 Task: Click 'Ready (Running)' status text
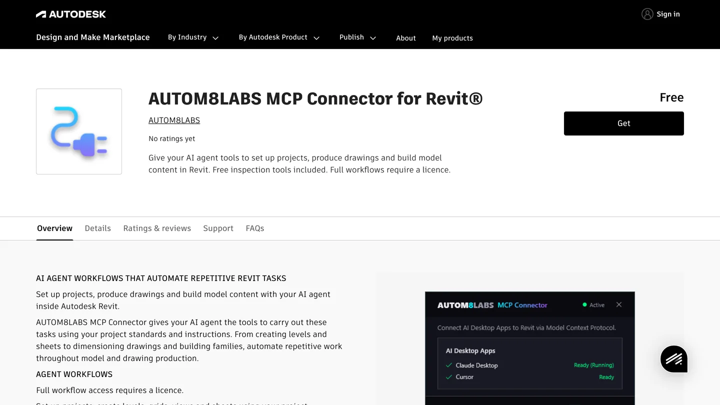pyautogui.click(x=594, y=365)
